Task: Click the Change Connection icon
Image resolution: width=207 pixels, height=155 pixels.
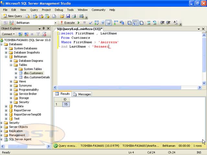Action: pyautogui.click(x=12, y=23)
